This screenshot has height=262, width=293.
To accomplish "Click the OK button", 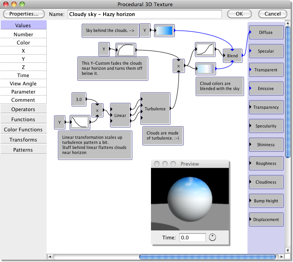I will click(239, 14).
